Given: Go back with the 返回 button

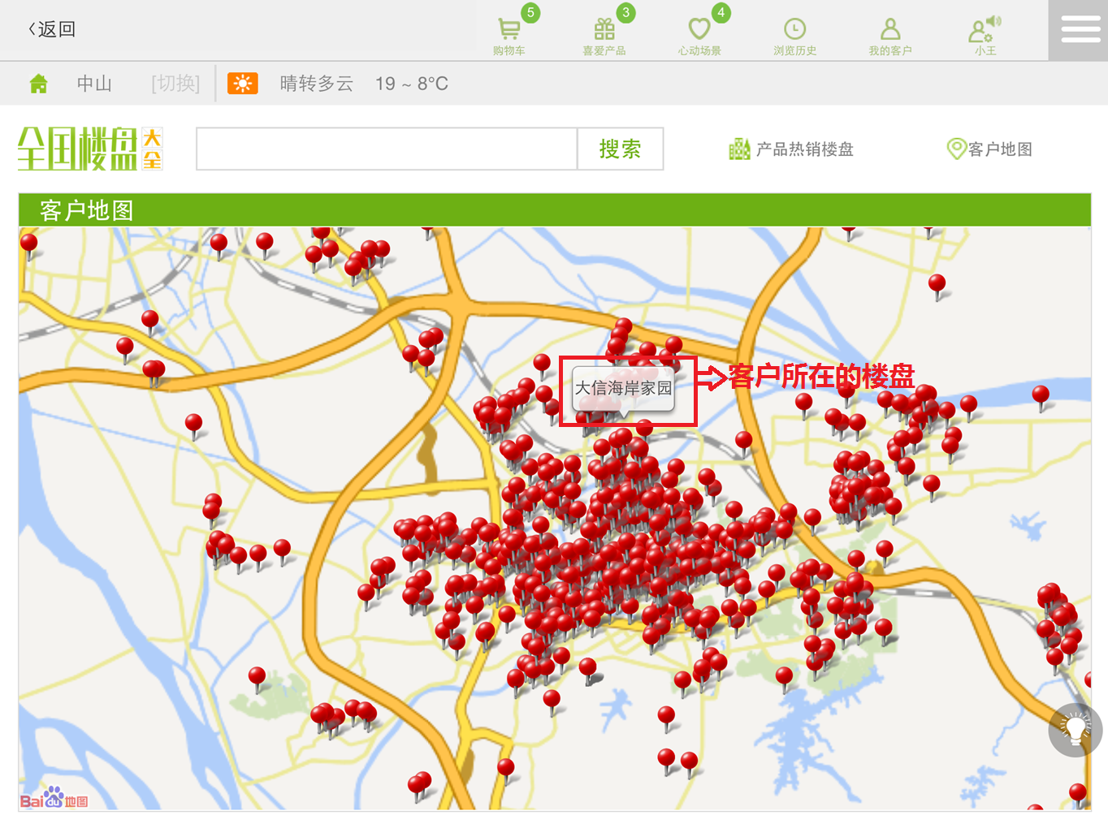Looking at the screenshot, I should point(52,29).
